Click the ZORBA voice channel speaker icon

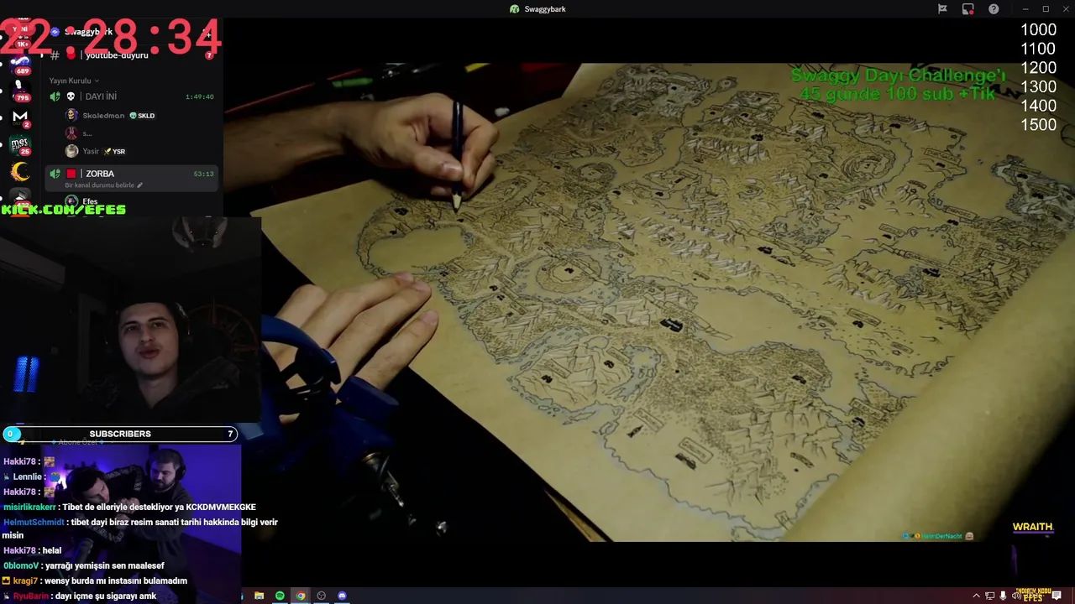[55, 174]
